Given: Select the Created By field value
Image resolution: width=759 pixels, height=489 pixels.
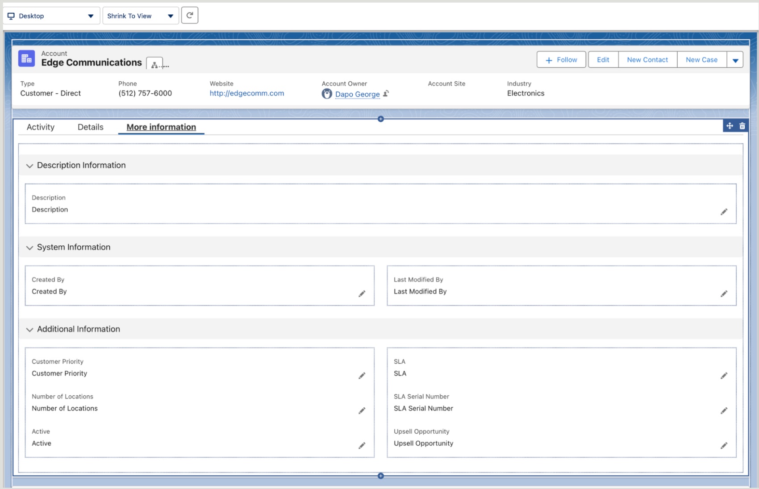Looking at the screenshot, I should (49, 291).
